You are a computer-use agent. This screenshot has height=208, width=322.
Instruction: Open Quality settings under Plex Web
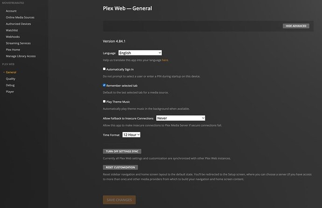tap(10, 79)
